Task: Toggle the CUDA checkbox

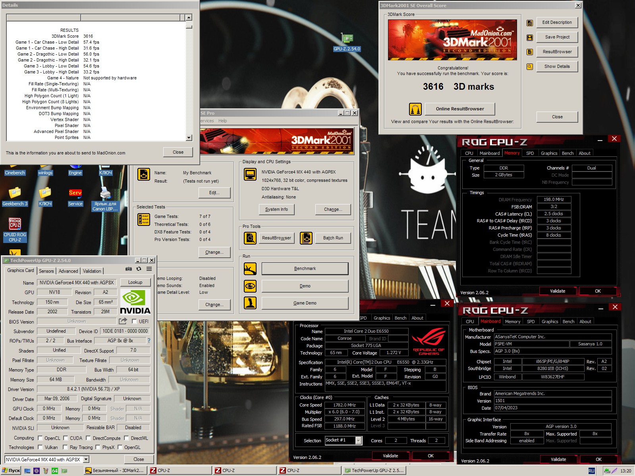Action: 66,438
